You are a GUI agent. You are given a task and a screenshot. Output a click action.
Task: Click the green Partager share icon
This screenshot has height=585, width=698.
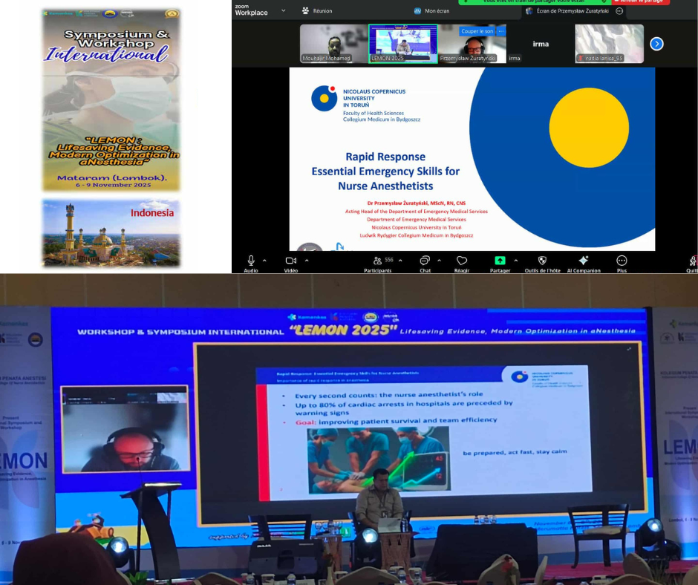coord(500,261)
